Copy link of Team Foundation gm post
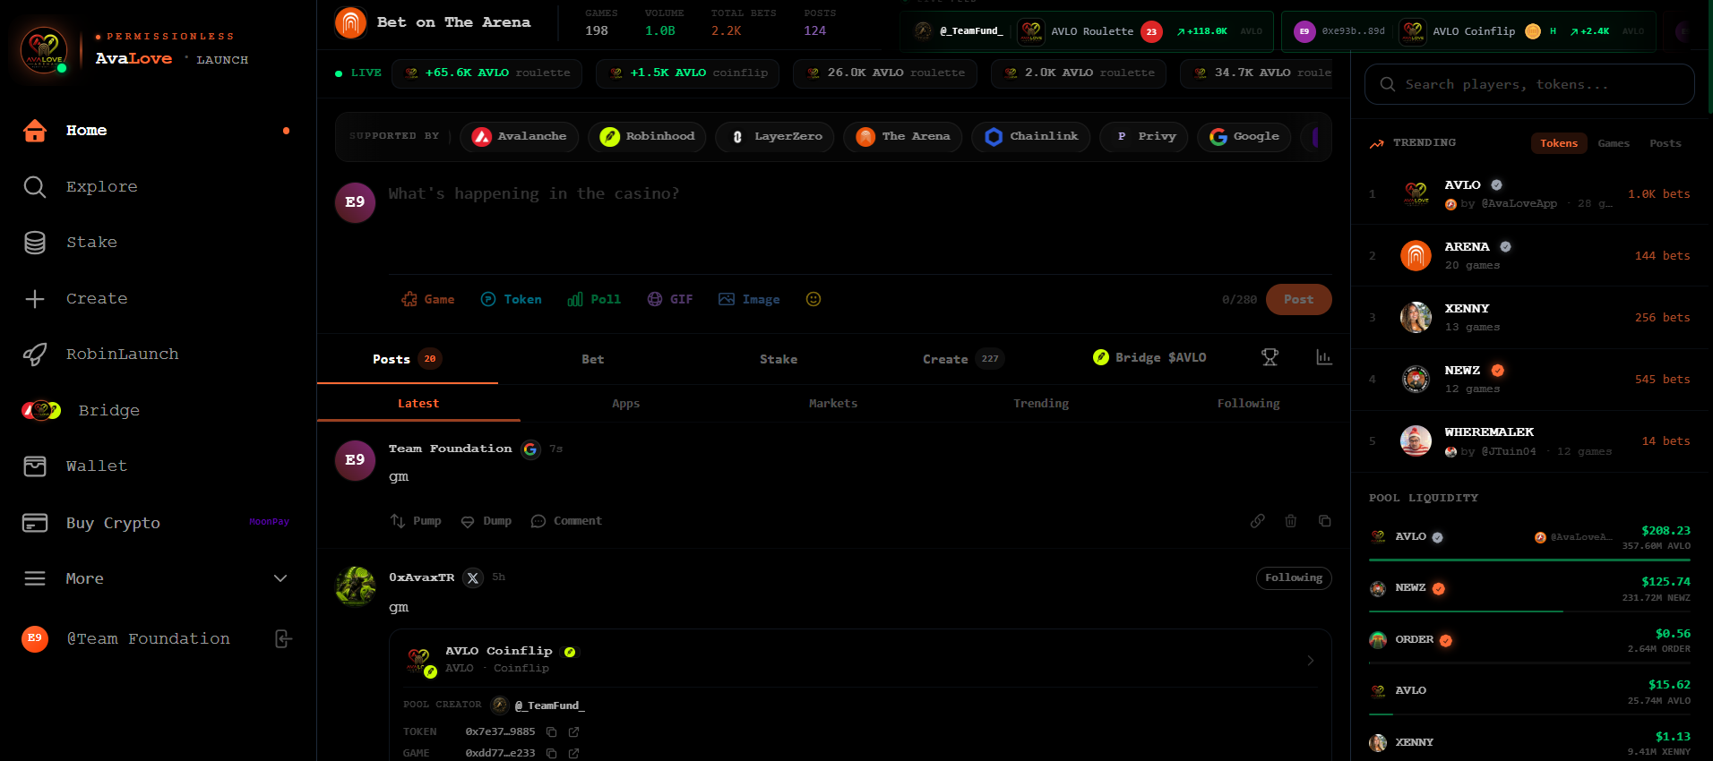 pos(1258,521)
